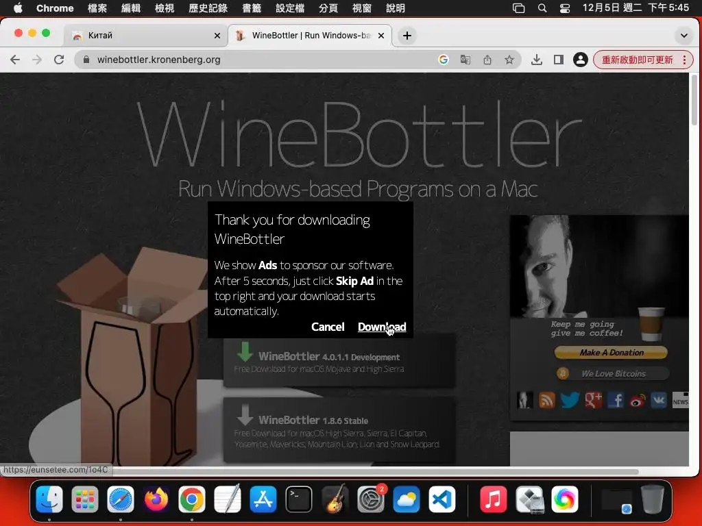Click the We Love Bitcoins button
Image resolution: width=702 pixels, height=526 pixels.
pyautogui.click(x=612, y=373)
